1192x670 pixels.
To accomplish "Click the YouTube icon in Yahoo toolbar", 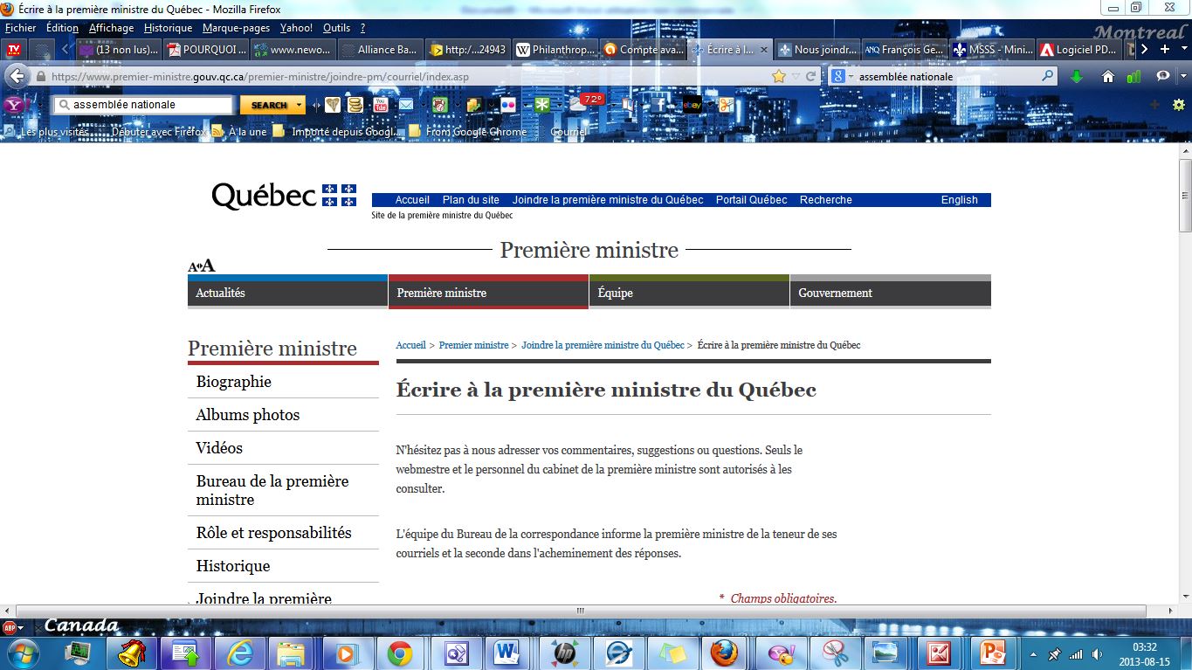I will (x=380, y=105).
